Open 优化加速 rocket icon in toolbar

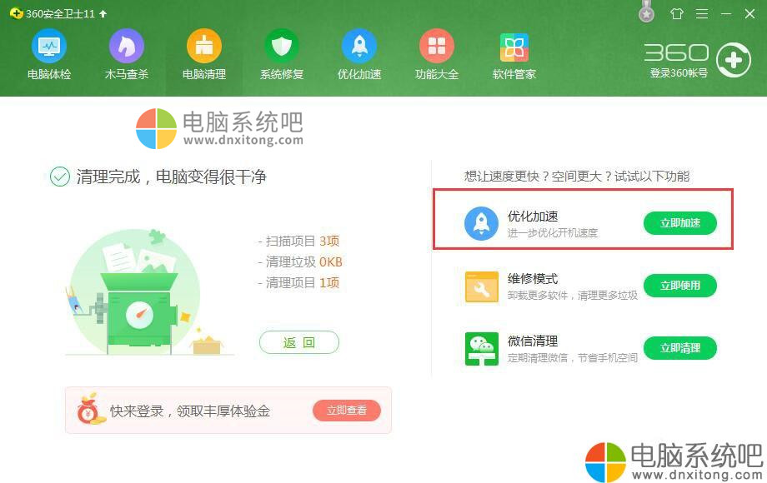pos(359,47)
